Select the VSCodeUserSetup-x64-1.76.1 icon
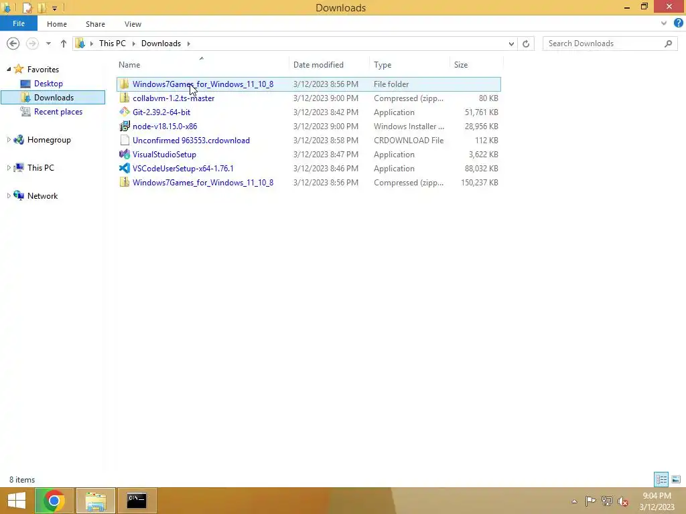 click(x=124, y=168)
